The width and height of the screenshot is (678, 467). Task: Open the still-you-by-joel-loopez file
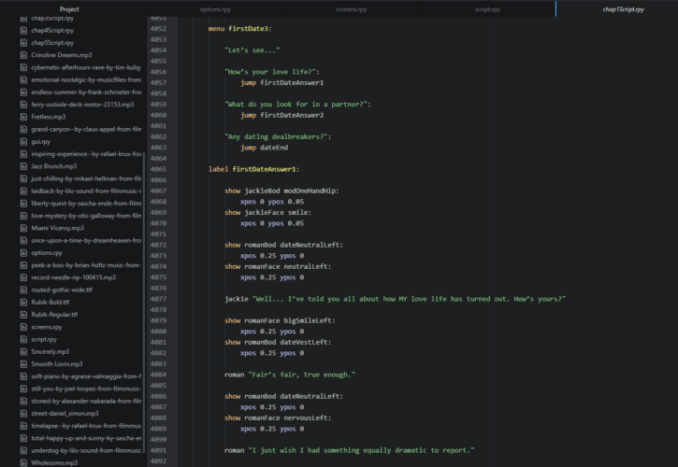pyautogui.click(x=86, y=389)
